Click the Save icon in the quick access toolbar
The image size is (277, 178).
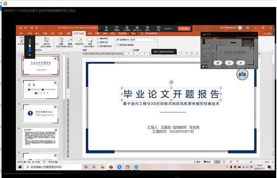pos(21,28)
